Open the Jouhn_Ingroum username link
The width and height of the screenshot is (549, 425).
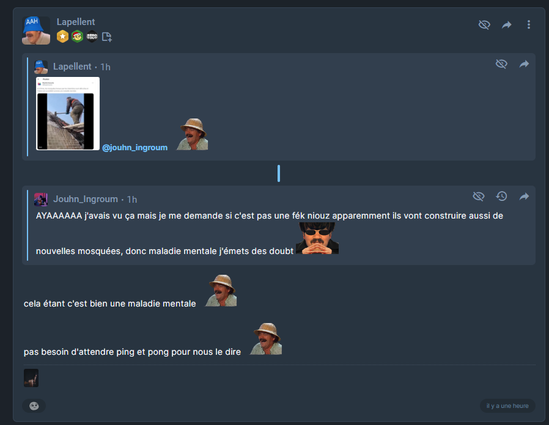pos(86,199)
